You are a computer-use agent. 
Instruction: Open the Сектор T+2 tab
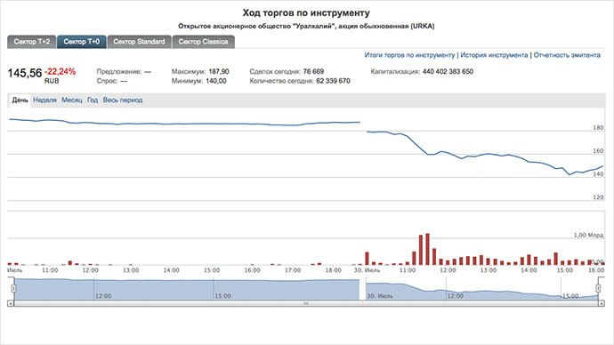32,42
